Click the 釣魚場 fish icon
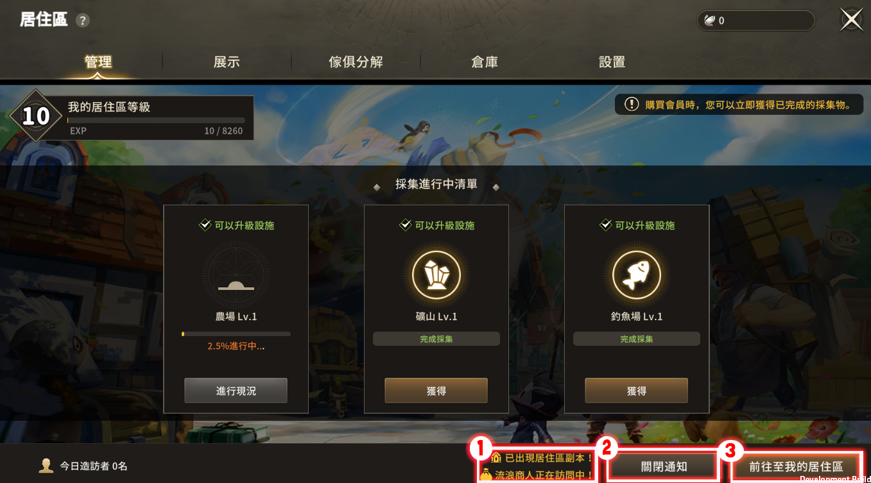Screen dimensions: 871x483 (x=637, y=275)
